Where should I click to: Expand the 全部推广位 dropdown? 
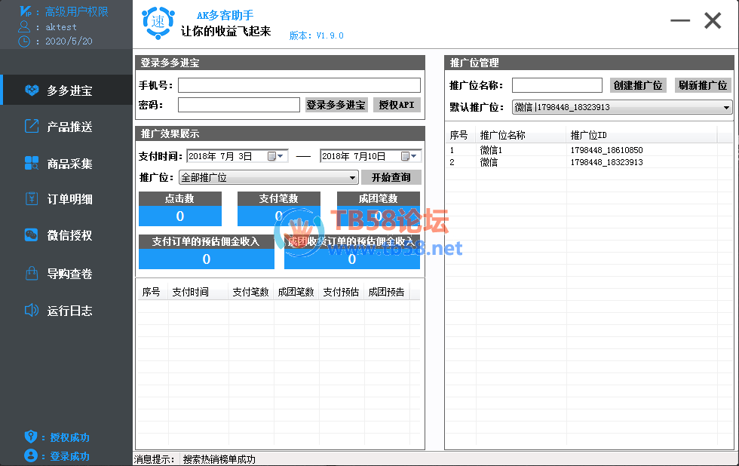352,178
